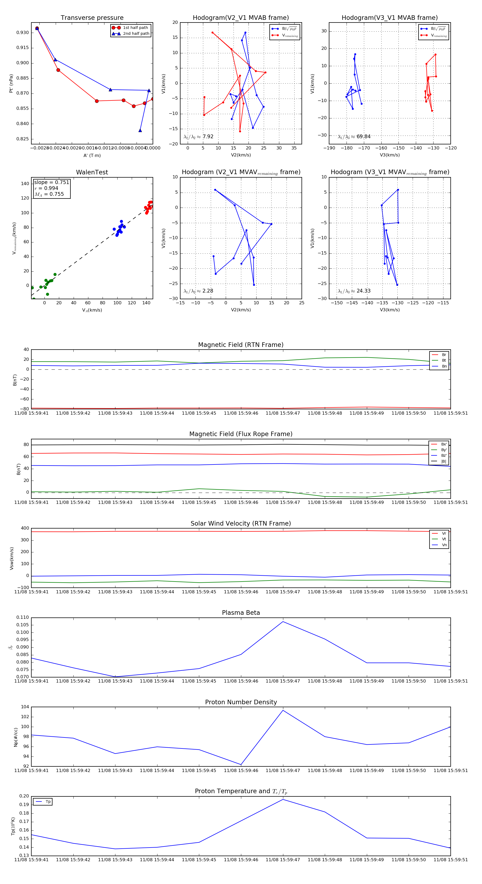Image resolution: width=482 pixels, height=884 pixels.
Task: Click the 'Hodogram(V3_V1 MVAB frame)' title
Action: 390,18
